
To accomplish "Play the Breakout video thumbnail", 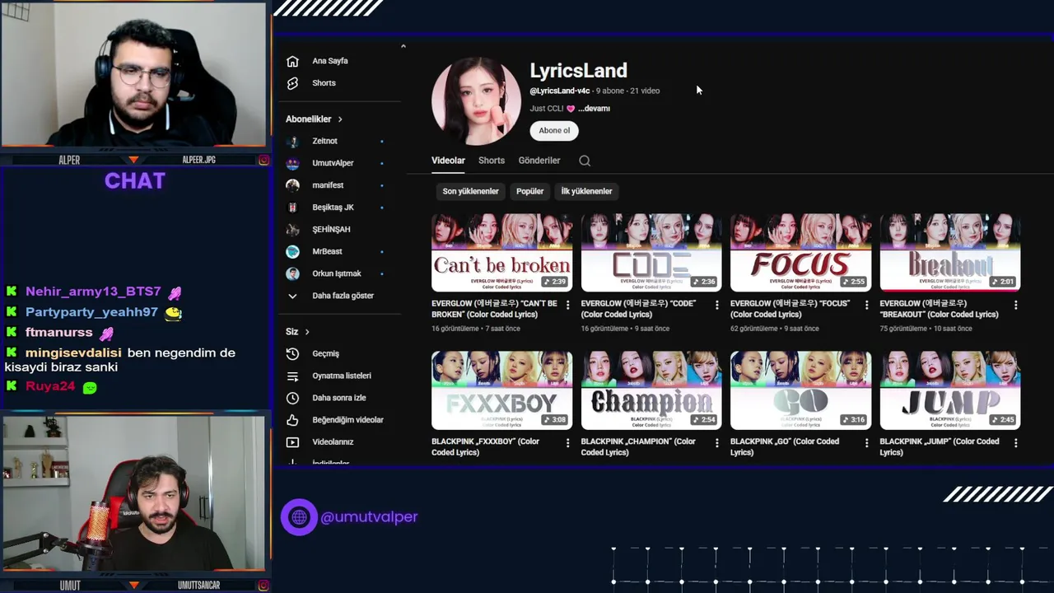I will point(950,253).
